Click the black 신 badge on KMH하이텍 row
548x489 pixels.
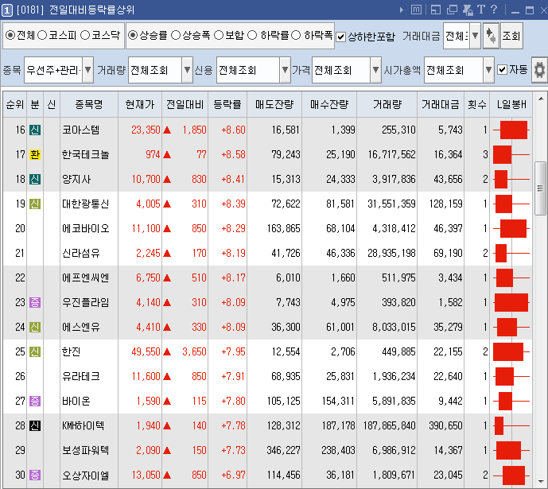(35, 425)
